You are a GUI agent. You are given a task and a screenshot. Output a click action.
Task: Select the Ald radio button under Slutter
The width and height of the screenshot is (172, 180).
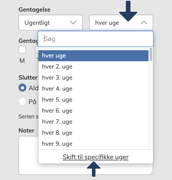(23, 88)
